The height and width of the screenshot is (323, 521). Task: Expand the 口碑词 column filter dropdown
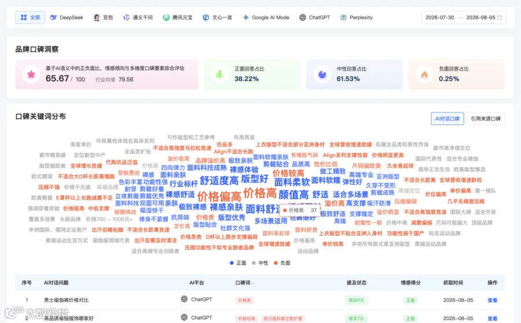click(253, 283)
